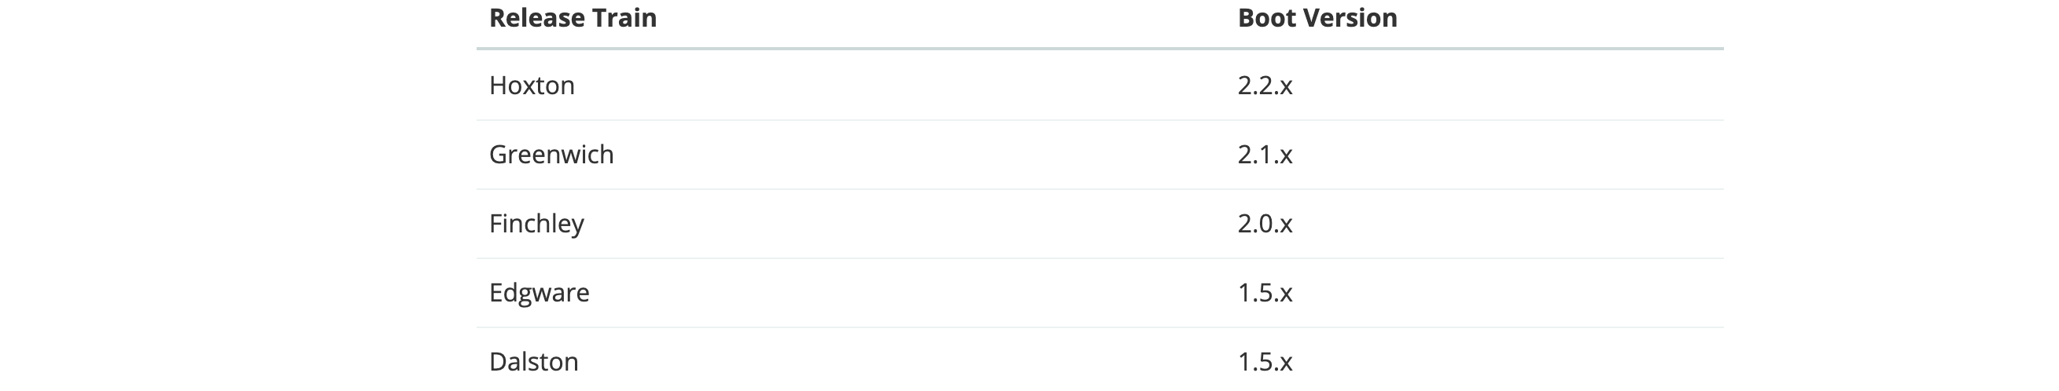Viewport: 2059px width, 391px height.
Task: Click the 2.2.x boot version for Hoxton
Action: click(x=1265, y=86)
